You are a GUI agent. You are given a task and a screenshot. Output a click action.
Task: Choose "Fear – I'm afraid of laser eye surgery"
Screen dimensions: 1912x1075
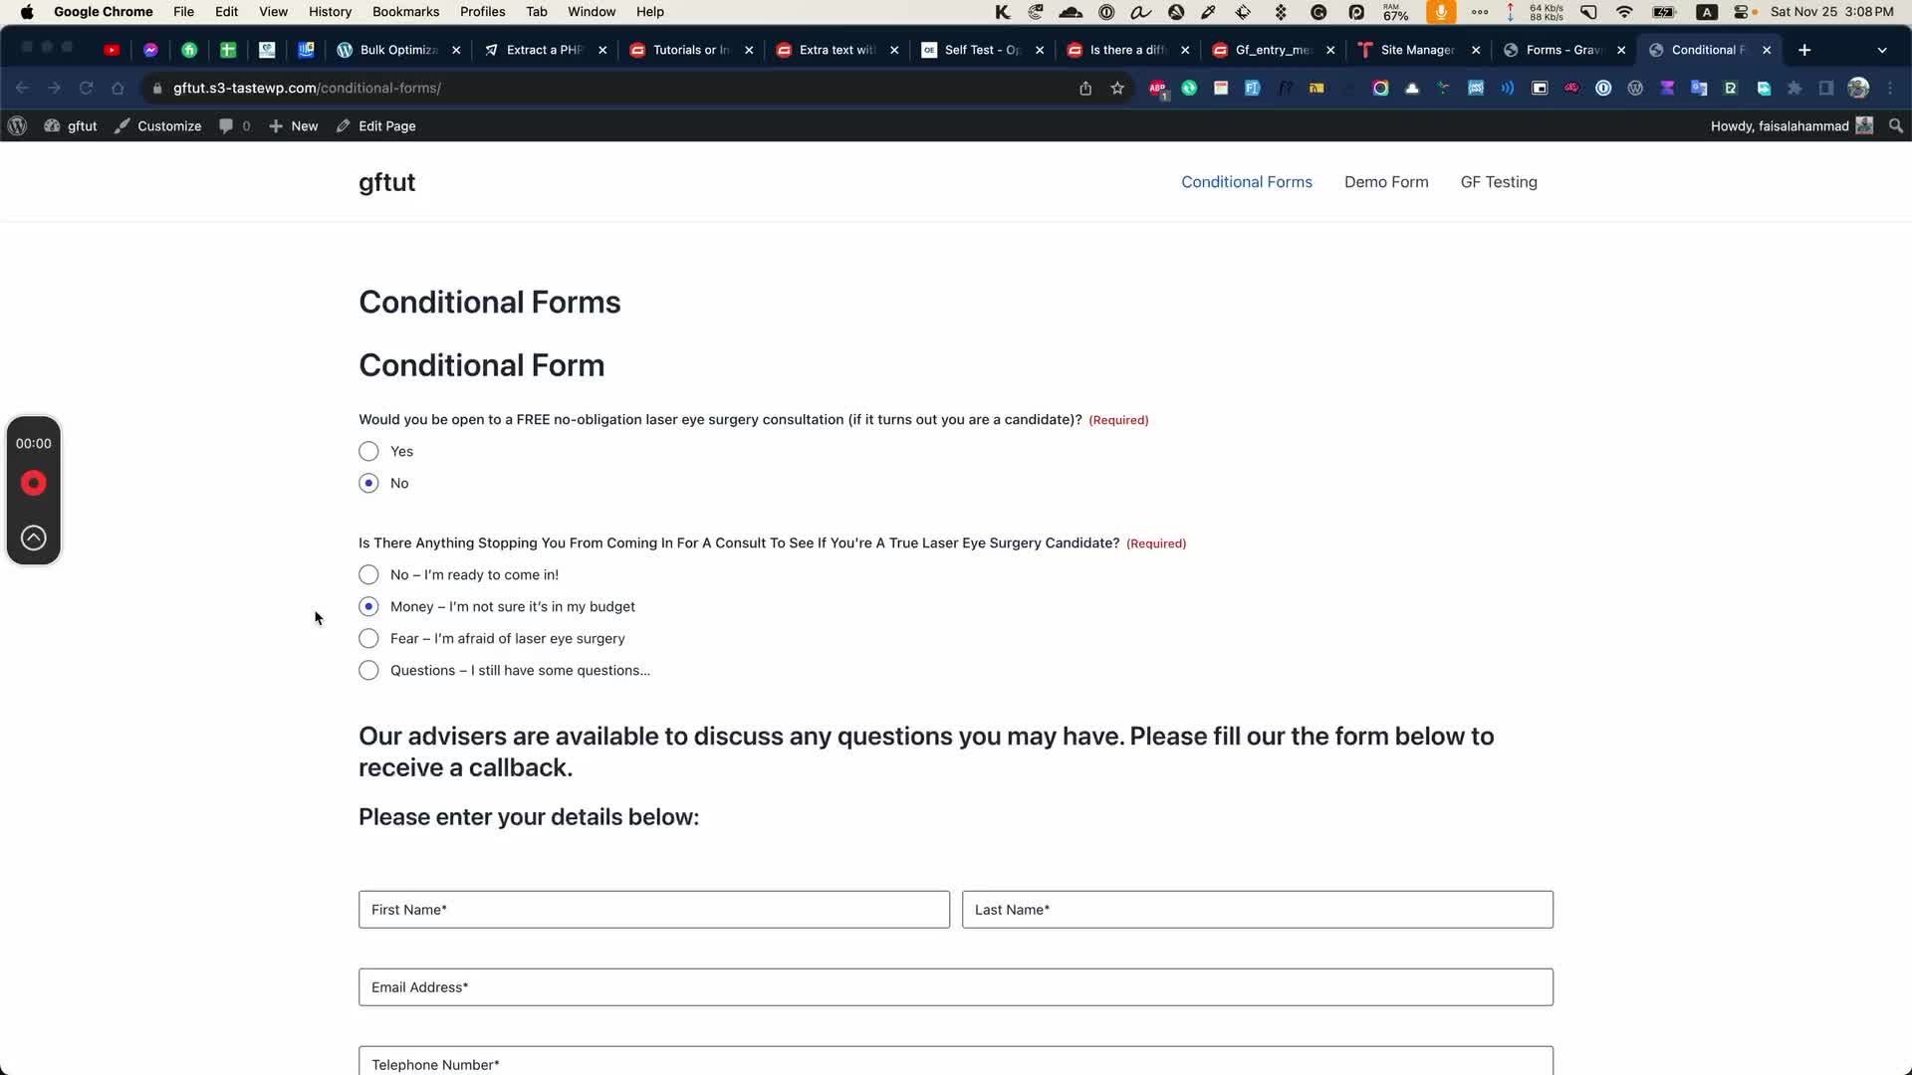(368, 639)
